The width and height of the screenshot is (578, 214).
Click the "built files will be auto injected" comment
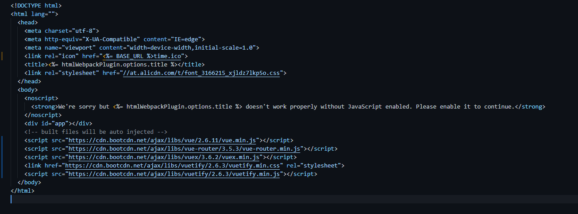click(96, 132)
